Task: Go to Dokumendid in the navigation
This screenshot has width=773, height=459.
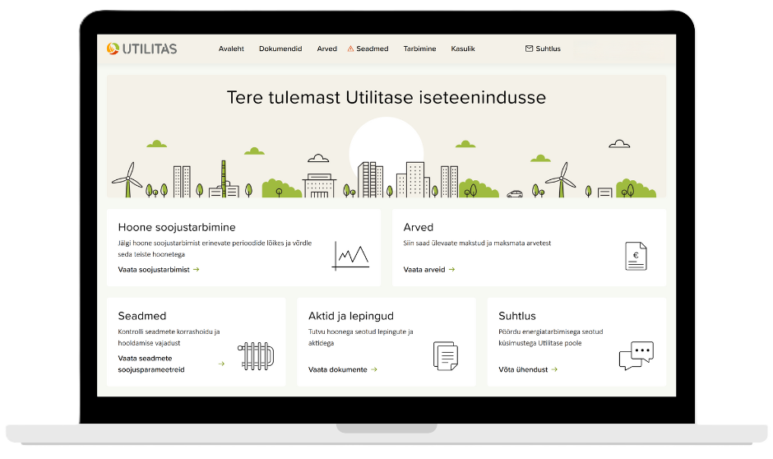Action: tap(280, 49)
